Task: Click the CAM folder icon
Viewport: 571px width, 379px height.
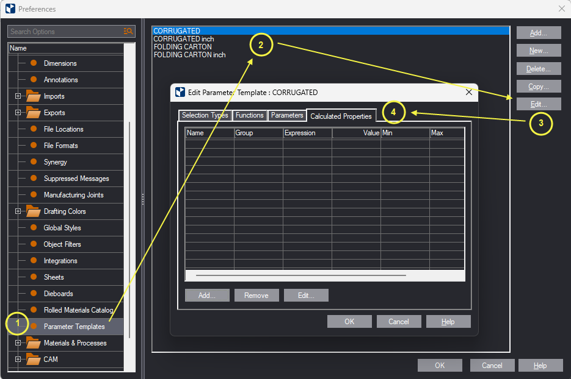Action: point(33,360)
